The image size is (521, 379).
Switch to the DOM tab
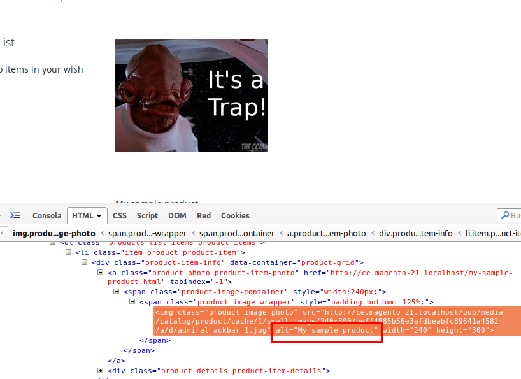pos(177,215)
